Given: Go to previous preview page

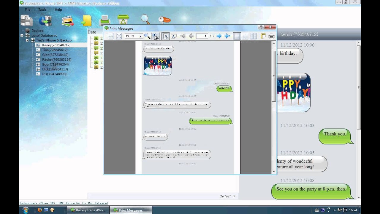Looking at the screenshot, I should click(x=191, y=36).
